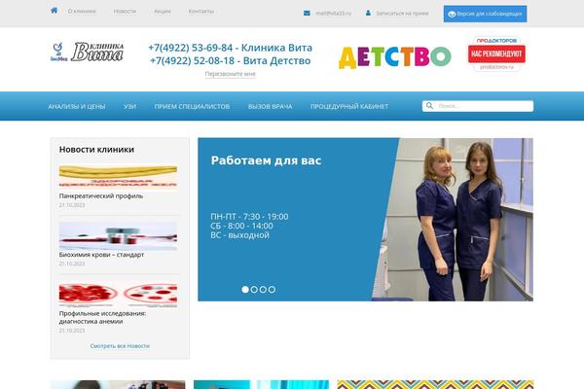Open ПРИЕМ СПЕЦИАЛИСТОВ navigation tab
Image resolution: width=584 pixels, height=389 pixels.
(x=192, y=106)
